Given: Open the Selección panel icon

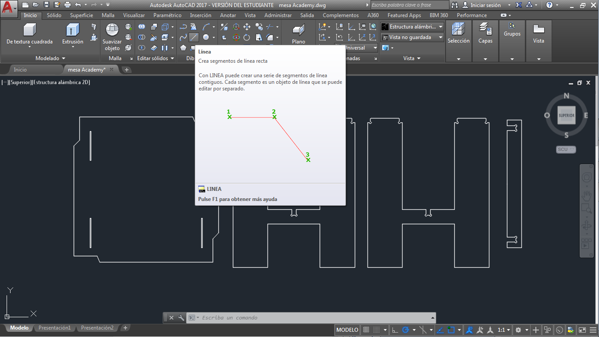Looking at the screenshot, I should (458, 29).
